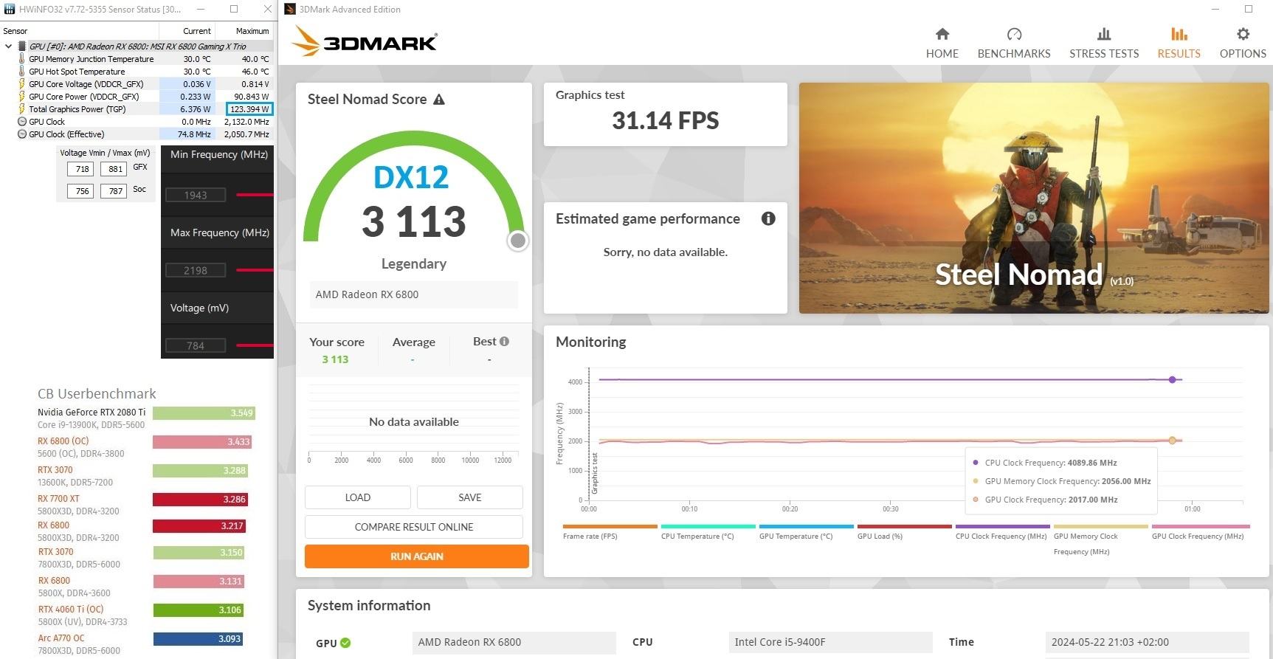Viewport: 1273px width, 659px height.
Task: Click the RTX 4060 Ti (OC) entry
Action: 71,610
